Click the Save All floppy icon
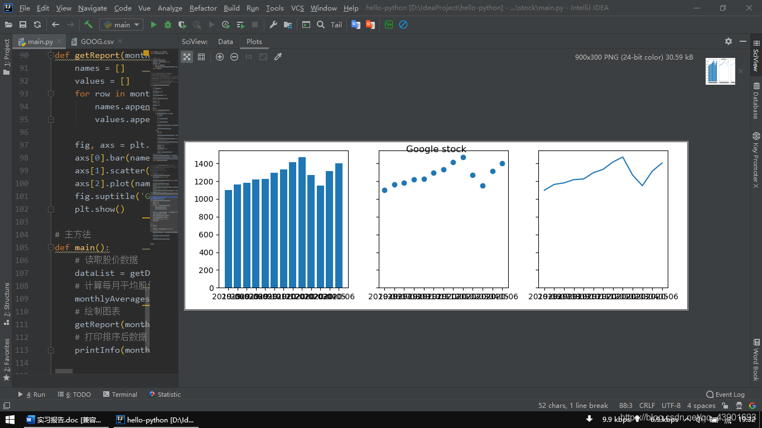This screenshot has height=428, width=762. pos(23,25)
